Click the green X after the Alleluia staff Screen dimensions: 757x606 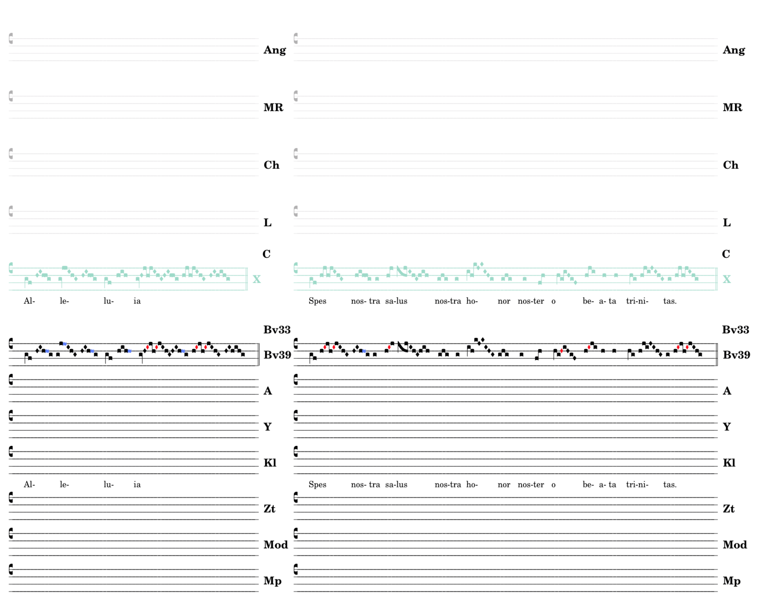tap(257, 279)
